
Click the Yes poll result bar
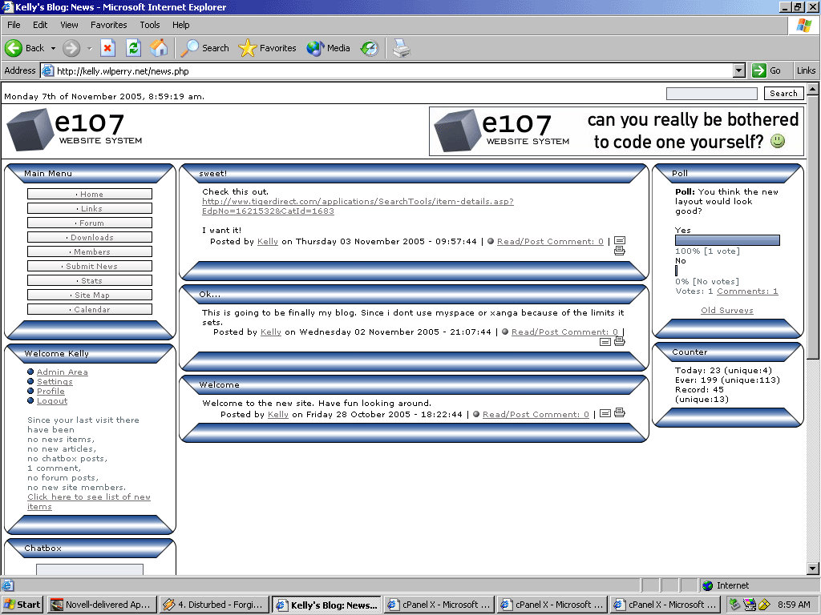[x=726, y=239]
